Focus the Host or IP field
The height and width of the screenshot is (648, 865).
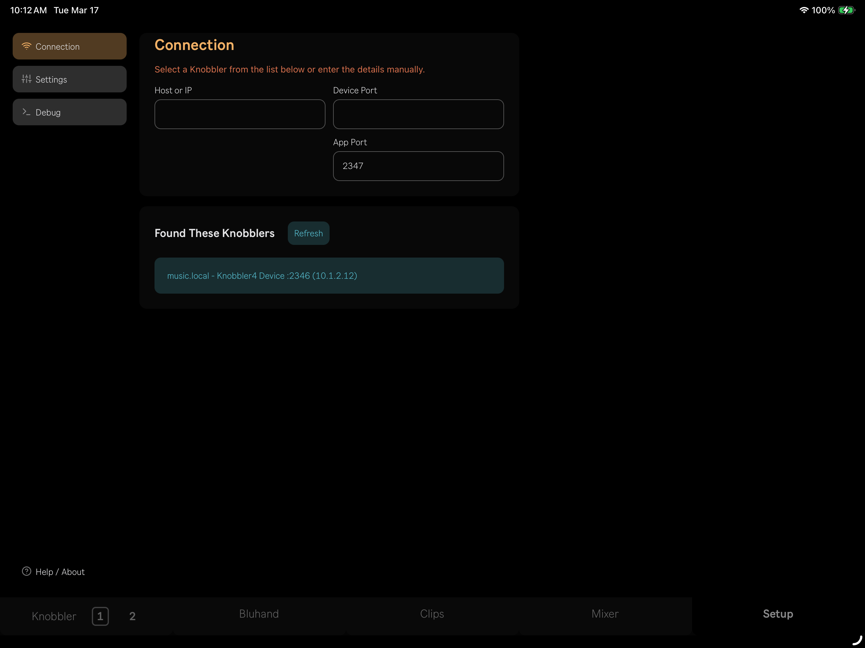[240, 114]
